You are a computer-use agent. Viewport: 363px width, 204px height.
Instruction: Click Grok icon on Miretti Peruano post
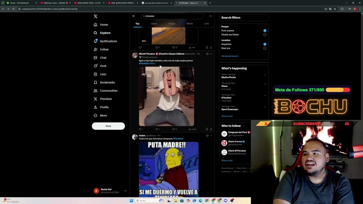pyautogui.click(x=207, y=54)
